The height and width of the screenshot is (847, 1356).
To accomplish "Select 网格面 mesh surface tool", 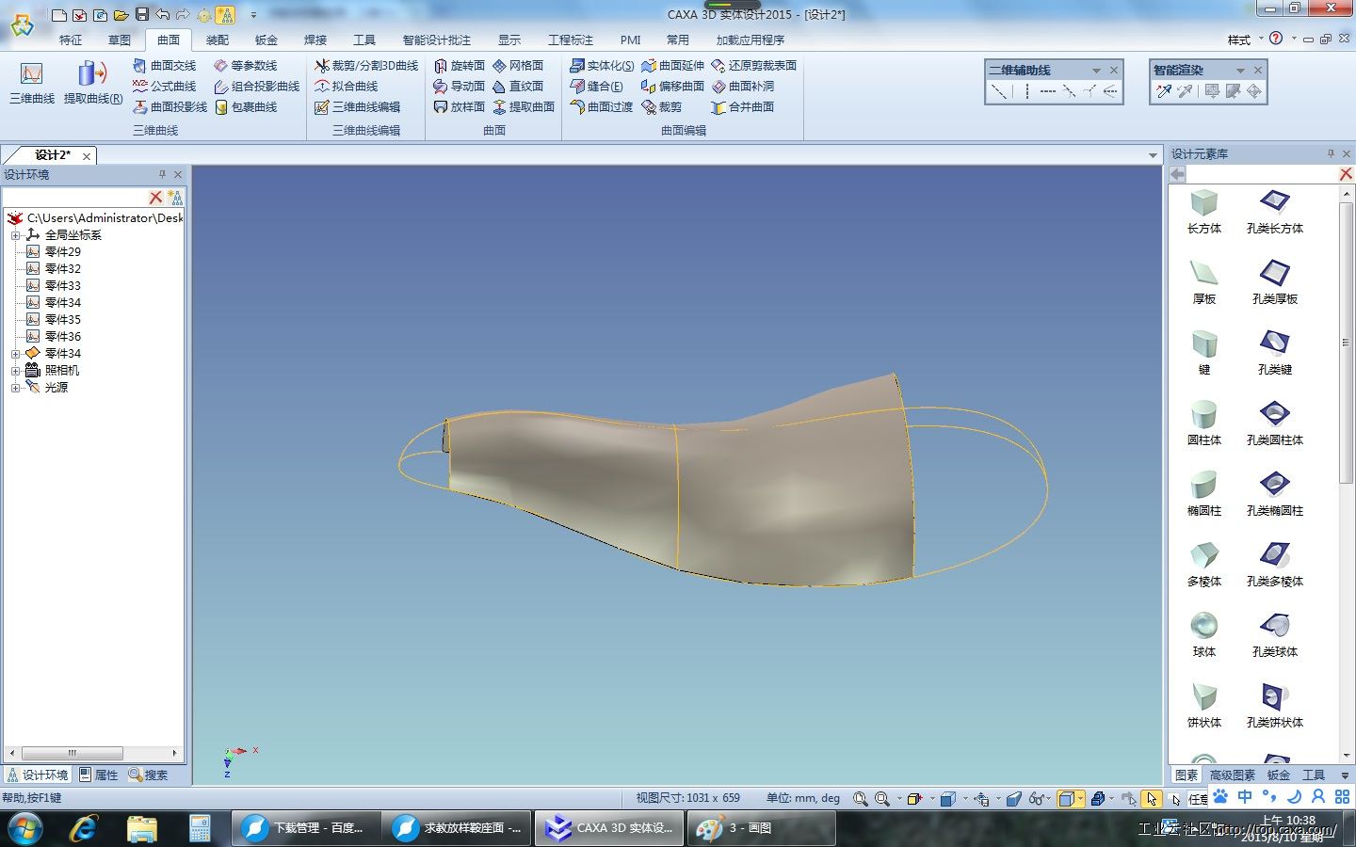I will tap(518, 66).
